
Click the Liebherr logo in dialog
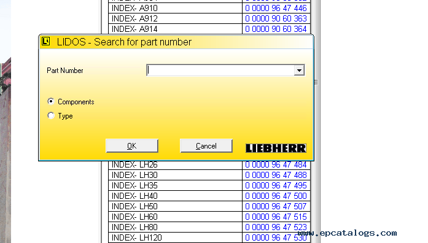[276, 148]
